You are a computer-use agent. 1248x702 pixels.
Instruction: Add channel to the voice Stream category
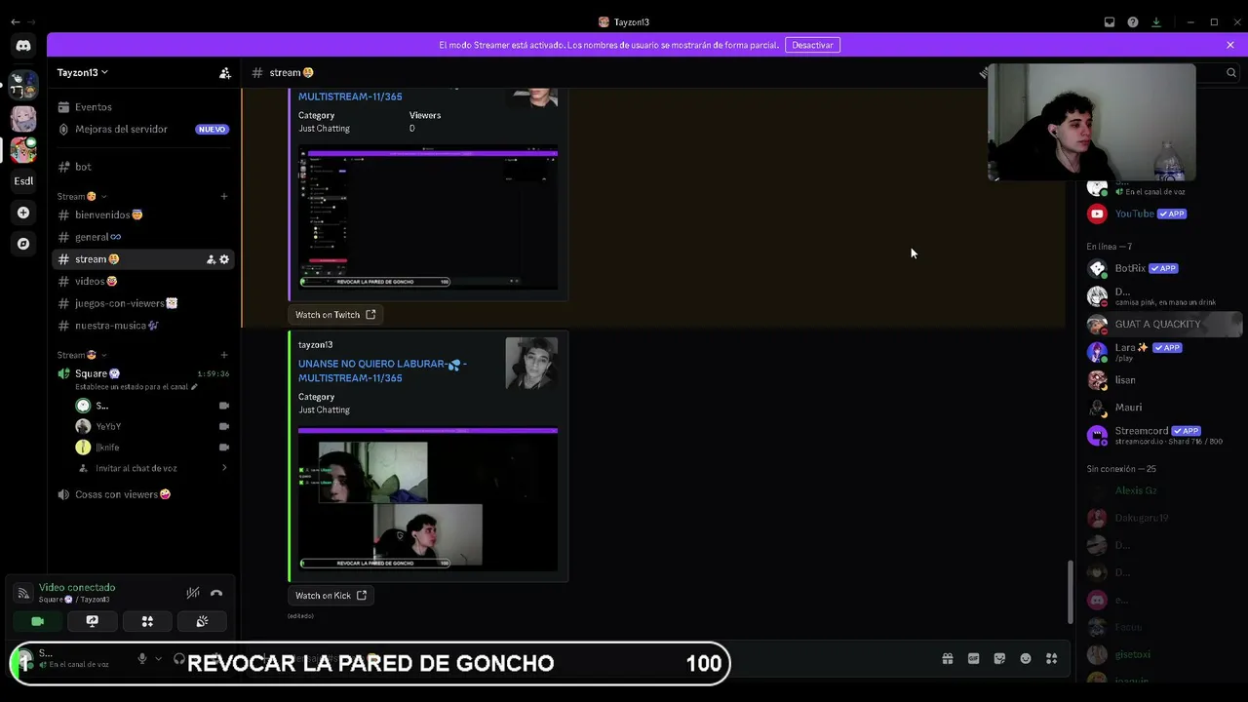[224, 355]
